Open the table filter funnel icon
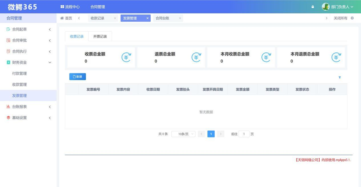Image resolution: width=361 pixels, height=187 pixels. pos(340,77)
